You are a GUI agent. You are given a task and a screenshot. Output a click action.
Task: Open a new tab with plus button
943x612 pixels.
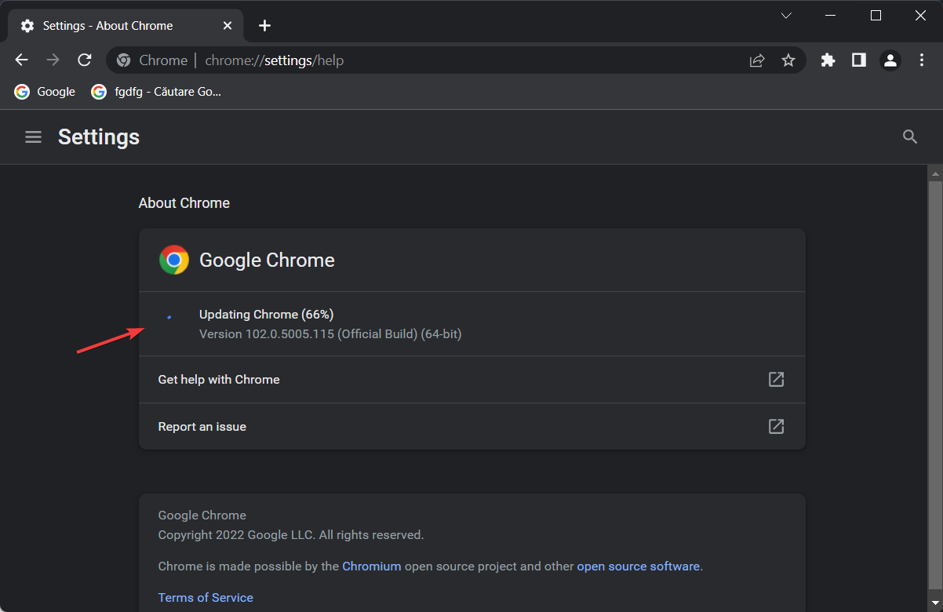pyautogui.click(x=265, y=26)
